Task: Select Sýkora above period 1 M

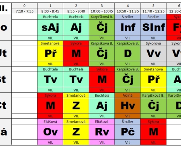Action: pos(50,95)
